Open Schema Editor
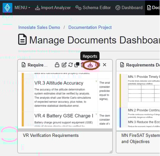 point(93,8)
